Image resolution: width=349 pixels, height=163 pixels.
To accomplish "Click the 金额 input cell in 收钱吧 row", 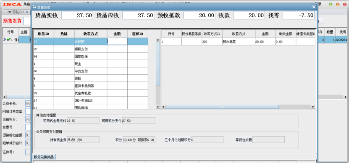I will click(x=117, y=42).
